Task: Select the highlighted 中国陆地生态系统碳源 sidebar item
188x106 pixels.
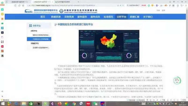Action: (x=39, y=39)
